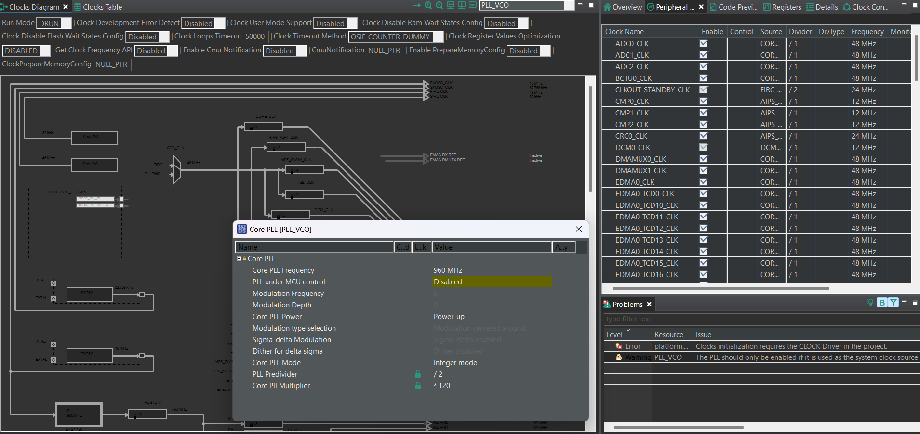Enable the DCM0_CLK checkbox
Screen dimensions: 920x434
[x=703, y=147]
